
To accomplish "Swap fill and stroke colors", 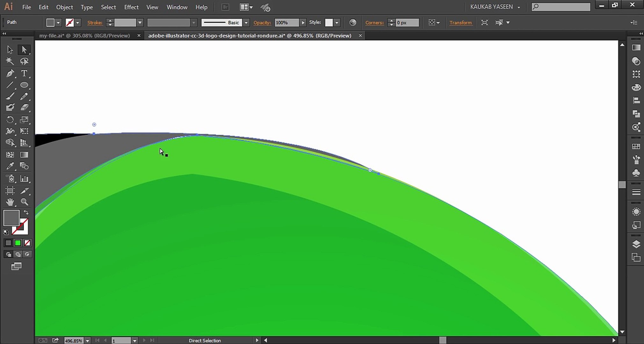I will (26, 212).
